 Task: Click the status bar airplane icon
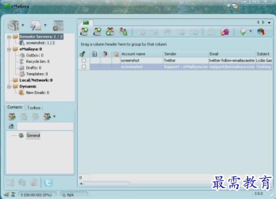click(x=6, y=194)
